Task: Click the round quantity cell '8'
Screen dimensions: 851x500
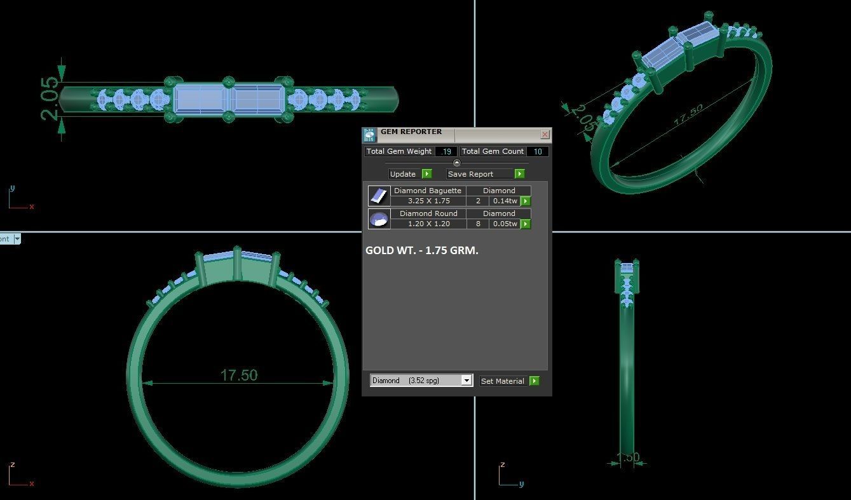Action: [478, 224]
